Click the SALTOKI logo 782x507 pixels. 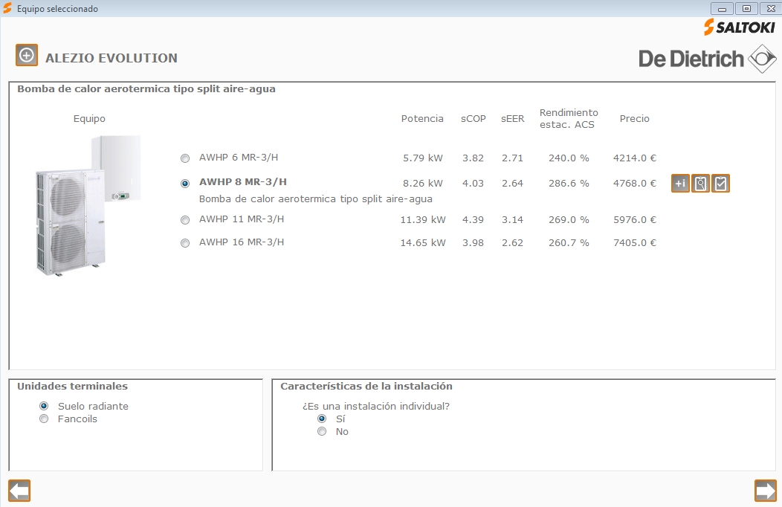pyautogui.click(x=739, y=27)
